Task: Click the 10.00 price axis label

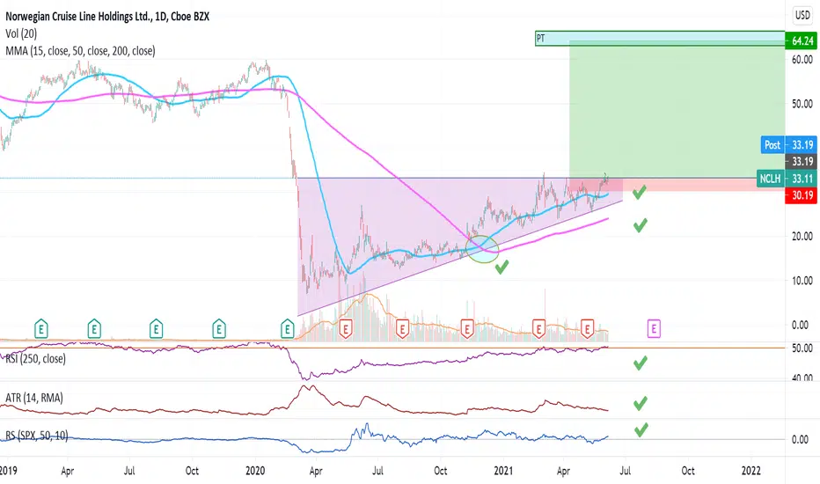Action: coord(802,281)
